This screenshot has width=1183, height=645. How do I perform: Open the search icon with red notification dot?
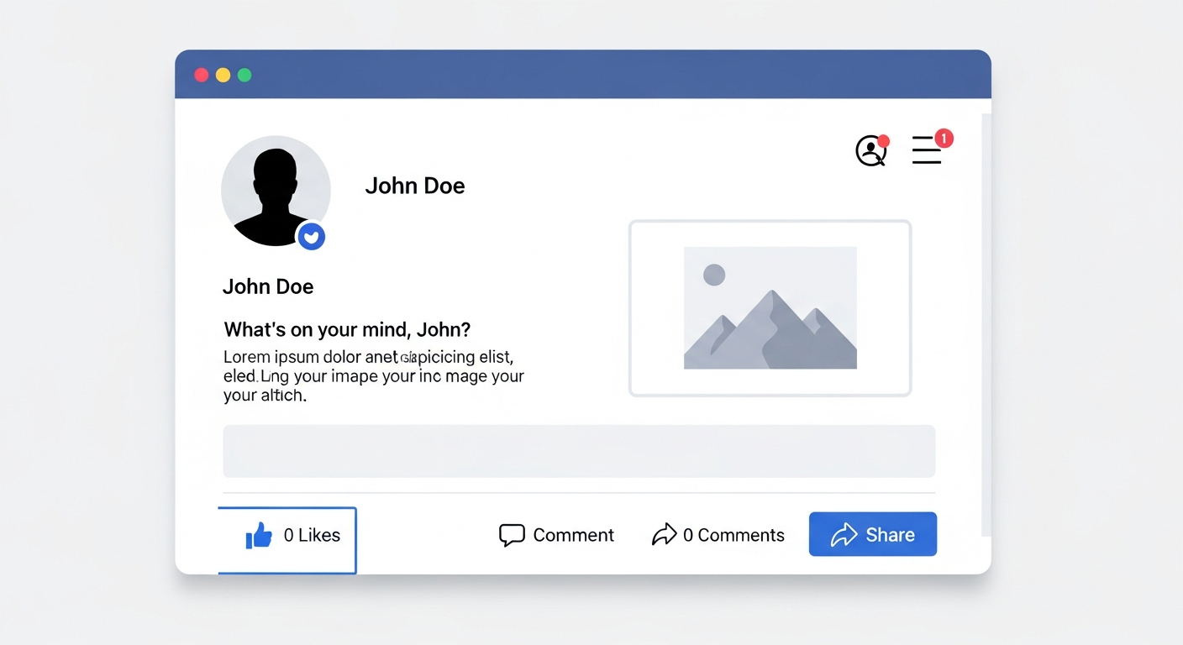point(871,151)
